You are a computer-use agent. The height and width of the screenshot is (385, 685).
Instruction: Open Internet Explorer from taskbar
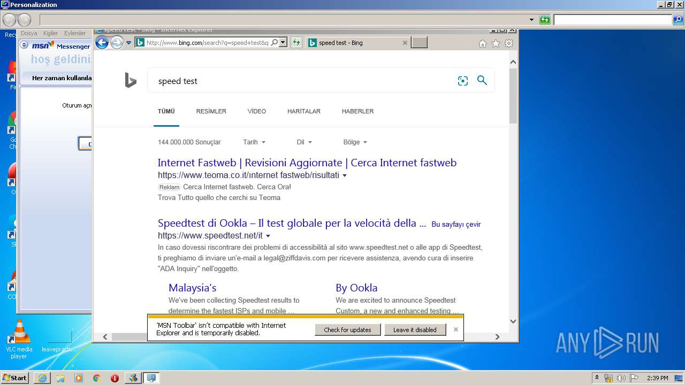coord(42,378)
